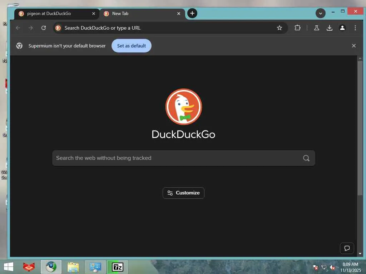
Task: Click the network tray icon
Action: click(324, 267)
